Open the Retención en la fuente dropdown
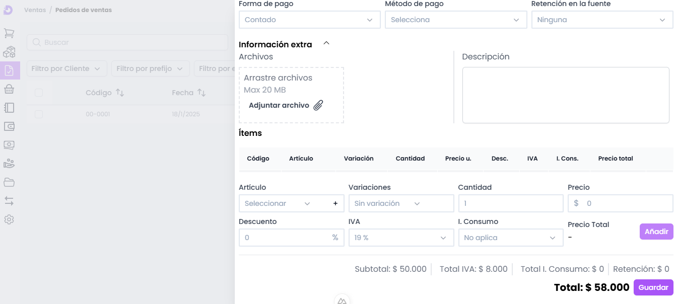The width and height of the screenshot is (677, 304). (601, 20)
